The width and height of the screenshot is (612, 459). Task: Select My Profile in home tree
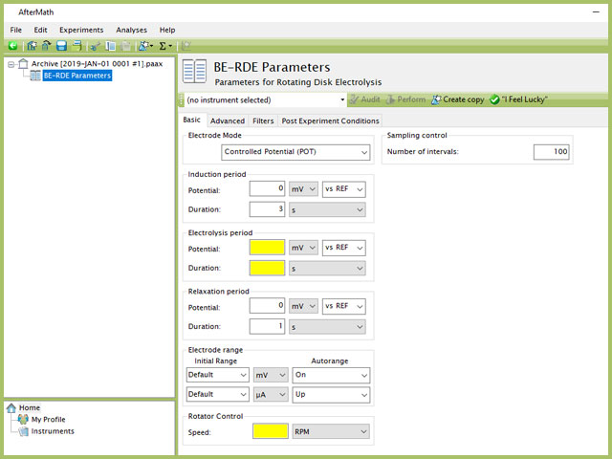[49, 420]
